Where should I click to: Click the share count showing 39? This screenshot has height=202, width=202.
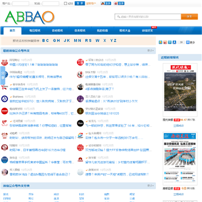181,42
